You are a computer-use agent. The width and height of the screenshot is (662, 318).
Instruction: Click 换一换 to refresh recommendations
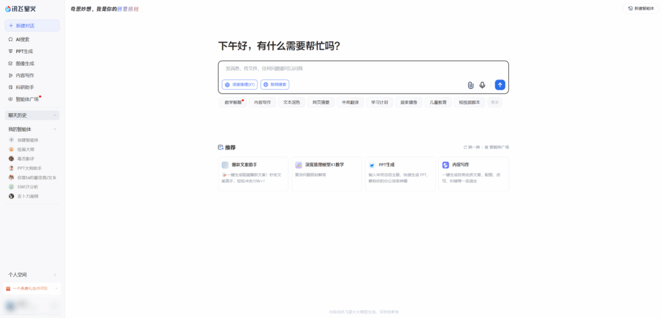(x=471, y=147)
